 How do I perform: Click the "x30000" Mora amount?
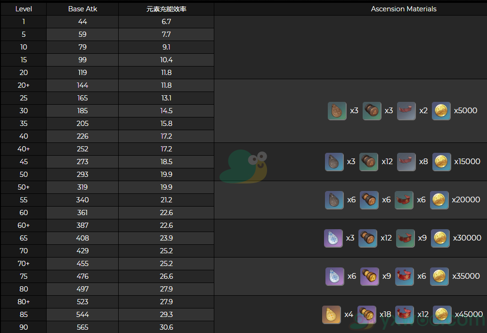(467, 238)
